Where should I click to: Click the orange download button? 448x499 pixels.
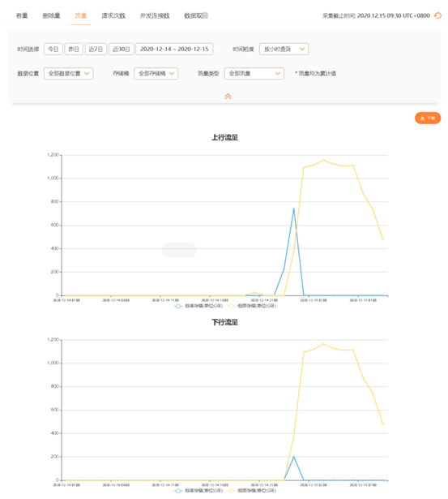click(x=428, y=118)
